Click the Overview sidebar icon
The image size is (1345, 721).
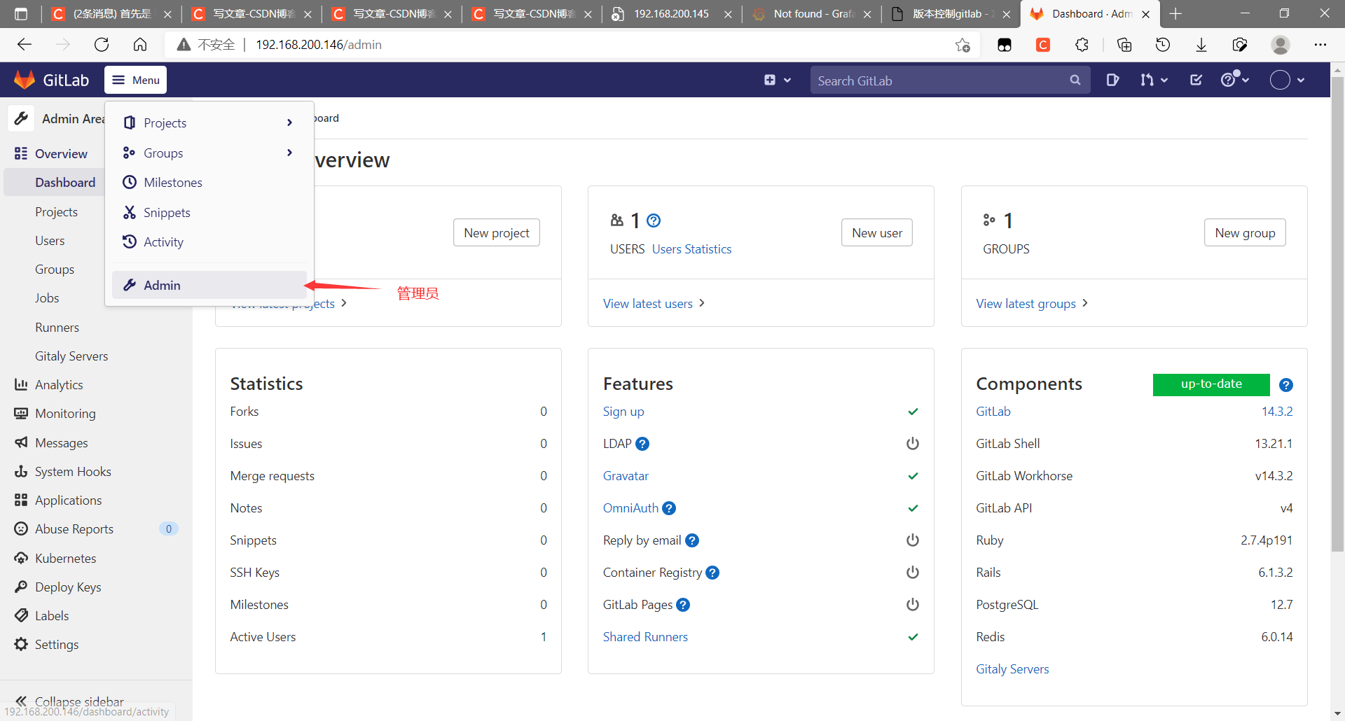pyautogui.click(x=21, y=153)
